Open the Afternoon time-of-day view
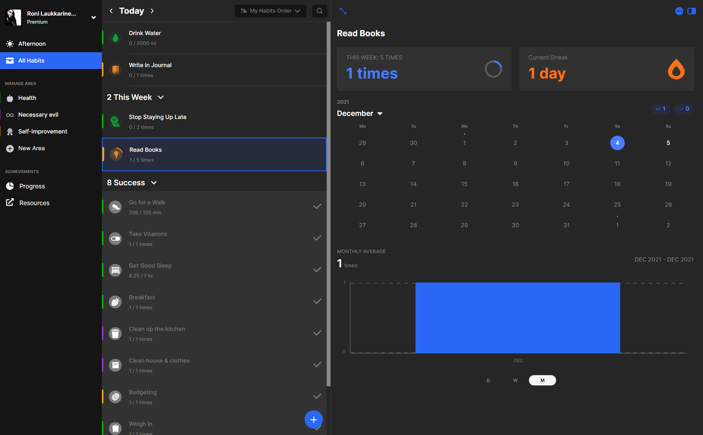Image resolution: width=703 pixels, height=435 pixels. pos(51,44)
